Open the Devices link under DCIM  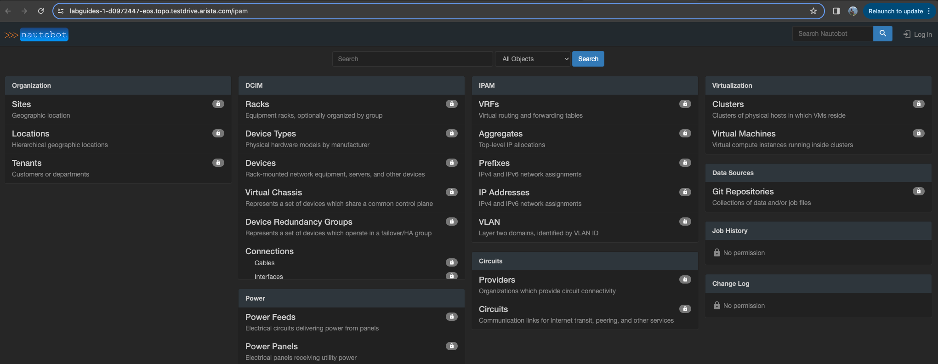click(261, 163)
